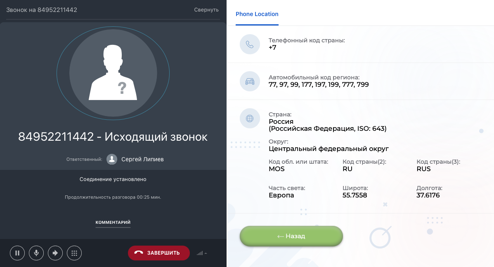Click the outgoing call number heading
This screenshot has width=494, height=267.
pos(113,137)
